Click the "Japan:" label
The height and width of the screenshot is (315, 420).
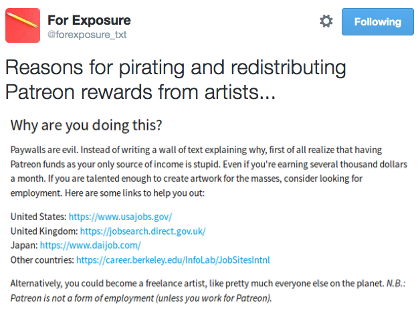[24, 245]
